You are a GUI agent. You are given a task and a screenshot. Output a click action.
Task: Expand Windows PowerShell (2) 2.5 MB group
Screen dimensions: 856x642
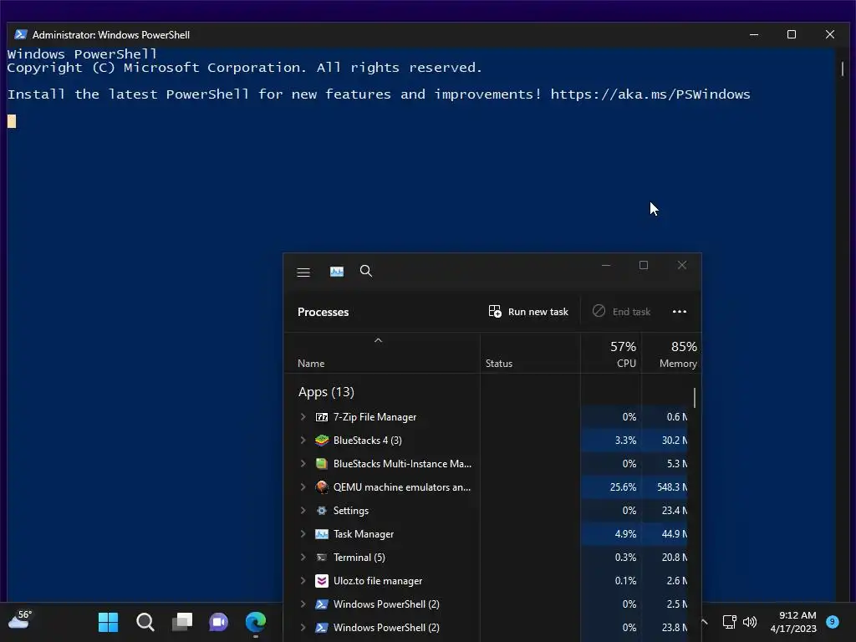303,604
